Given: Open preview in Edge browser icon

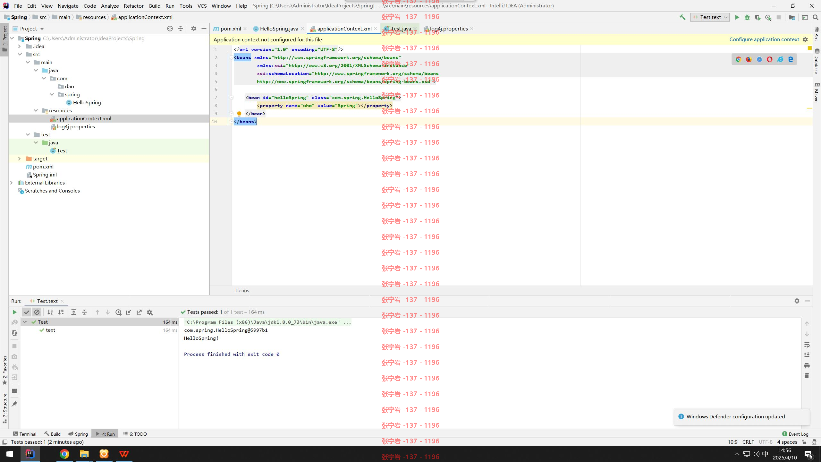Looking at the screenshot, I should point(791,59).
